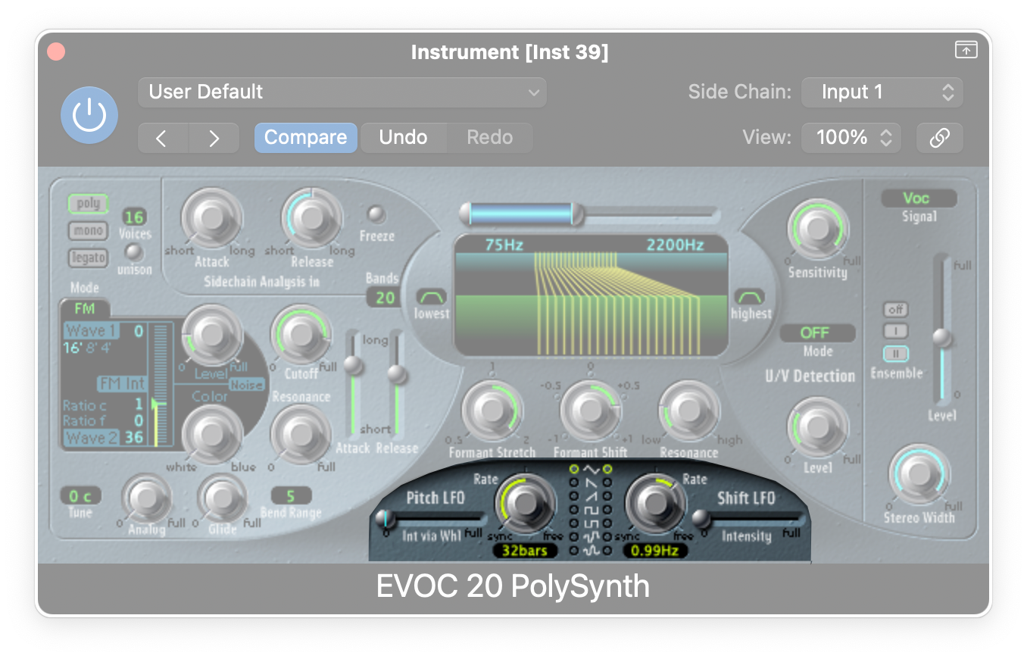
Task: Click the Compare button
Action: pos(305,138)
